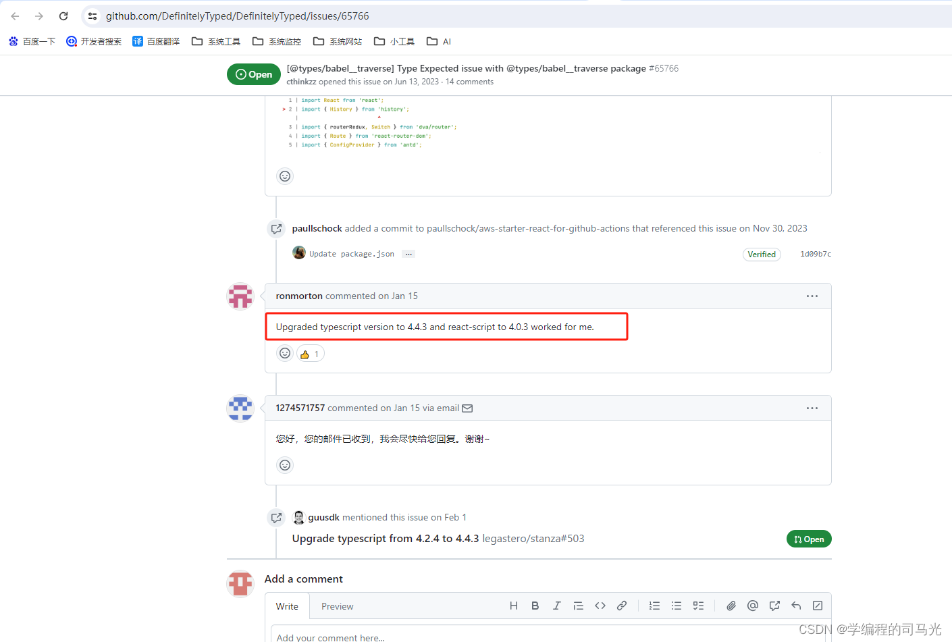Viewport: 952px width, 642px height.
Task: Click the Add your comment text area
Action: click(x=548, y=634)
